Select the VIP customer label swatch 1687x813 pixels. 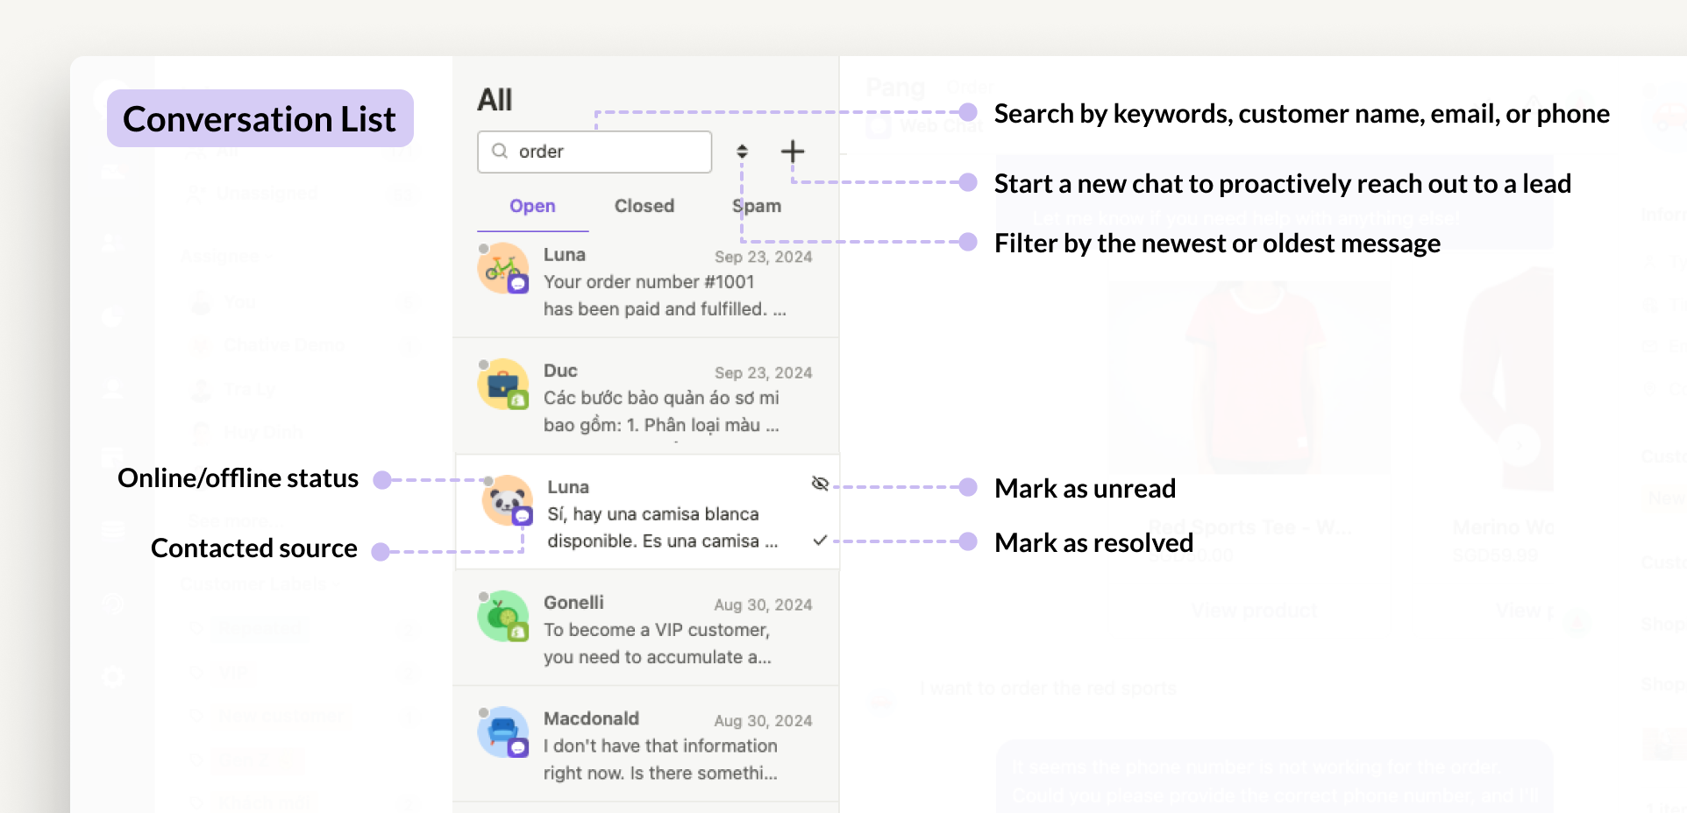(x=233, y=672)
